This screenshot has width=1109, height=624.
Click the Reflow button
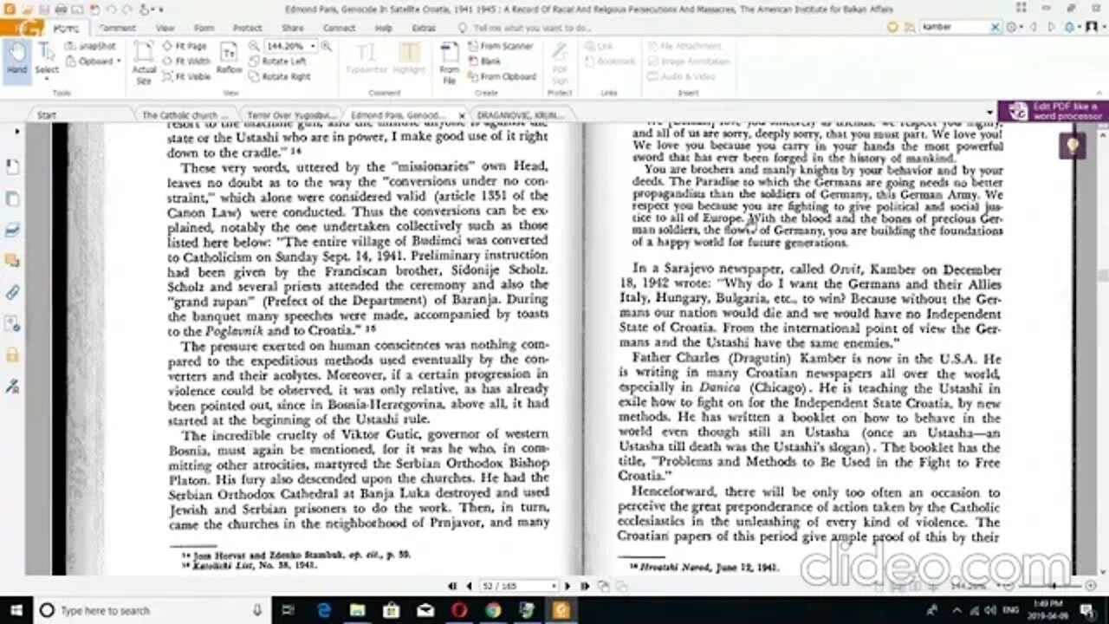[229, 59]
